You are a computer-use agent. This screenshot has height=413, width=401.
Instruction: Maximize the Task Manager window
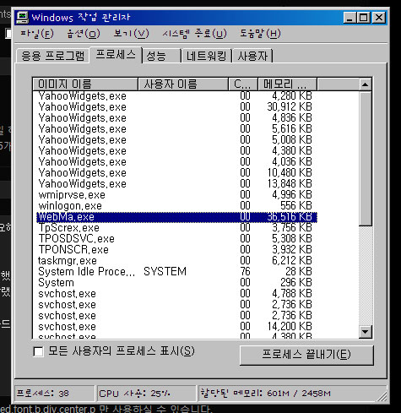point(364,18)
